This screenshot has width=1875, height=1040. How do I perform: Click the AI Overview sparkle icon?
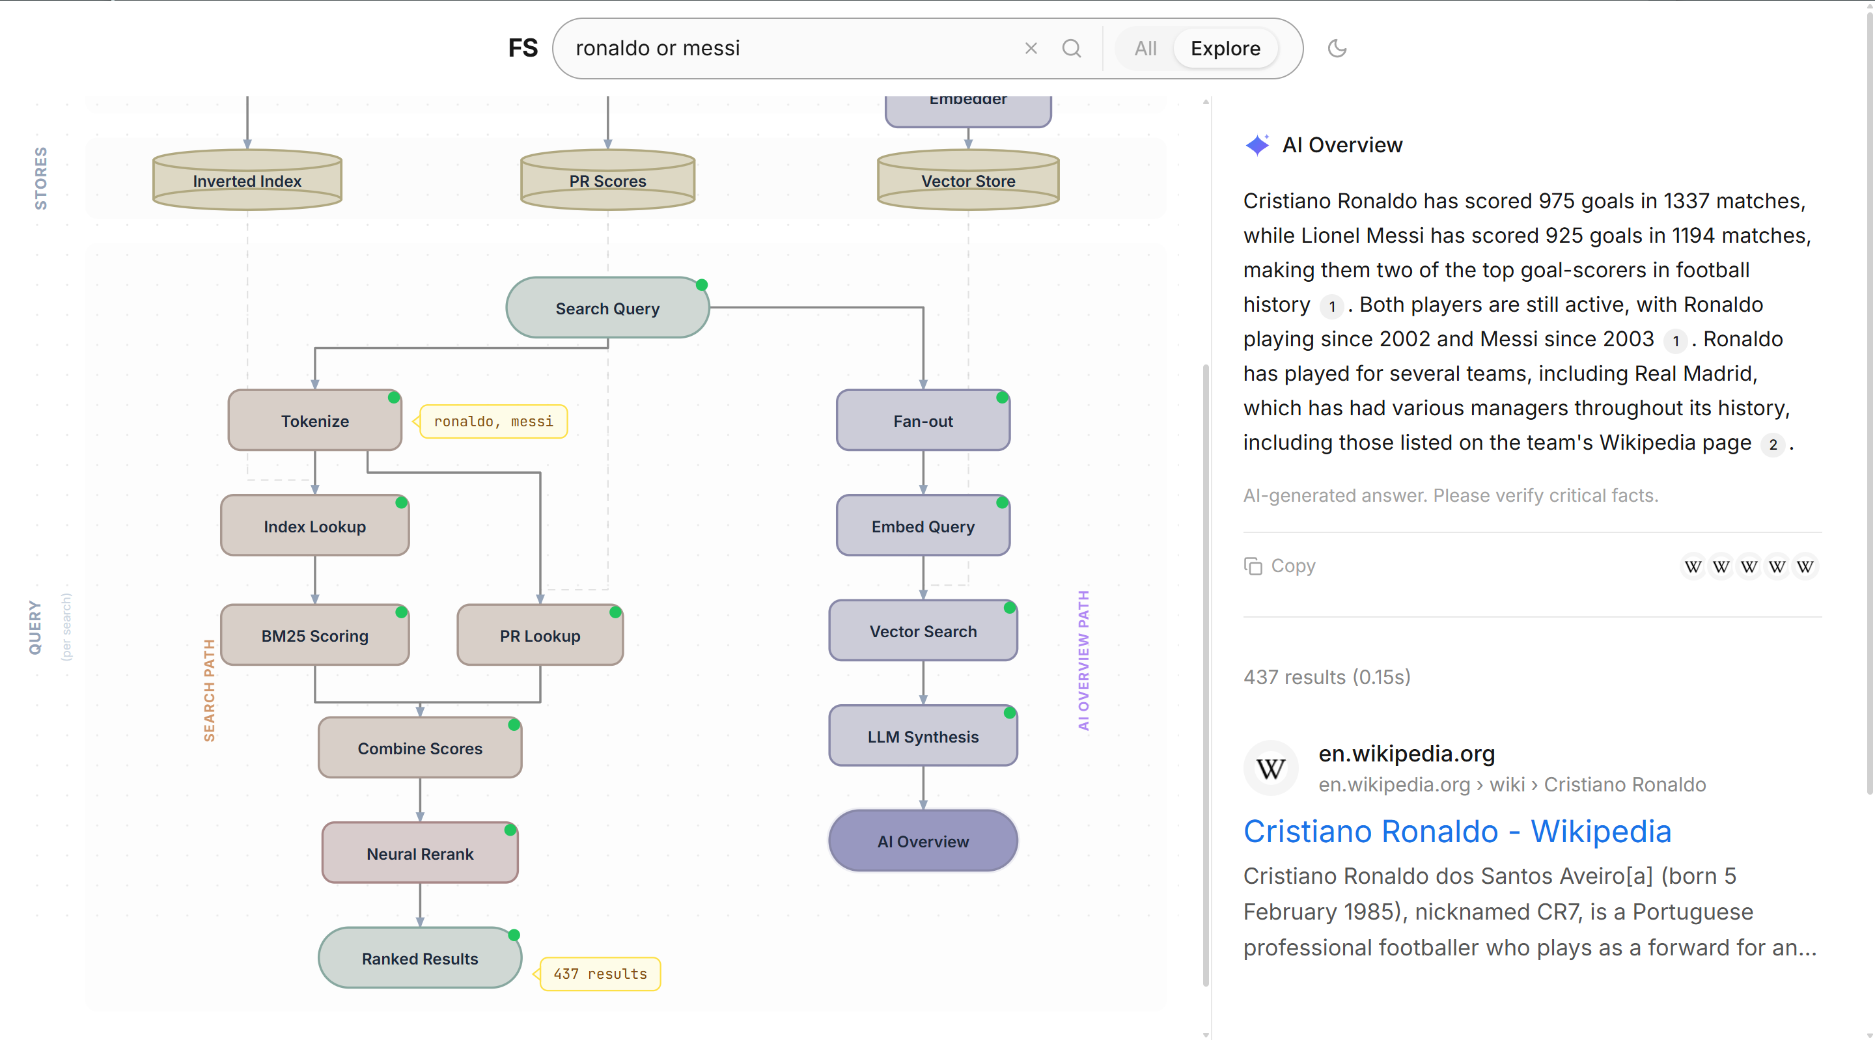tap(1257, 145)
